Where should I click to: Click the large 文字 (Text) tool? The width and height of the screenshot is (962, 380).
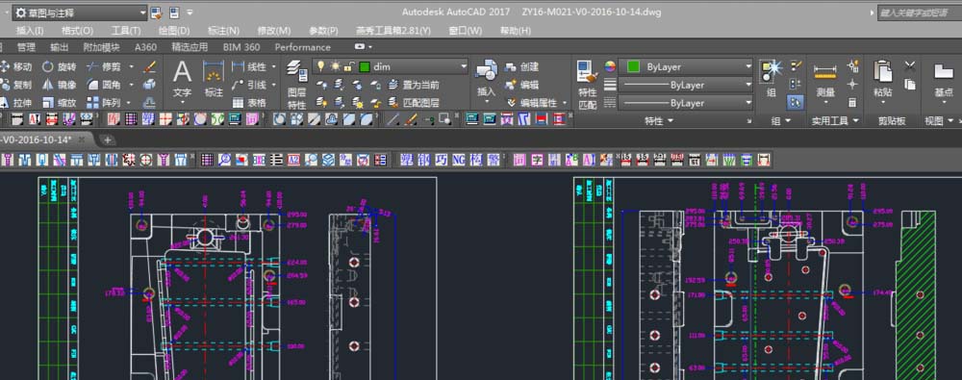tap(182, 80)
